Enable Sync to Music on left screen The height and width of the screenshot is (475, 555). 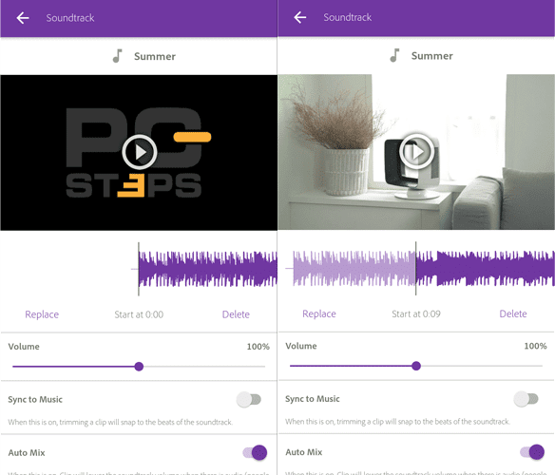(249, 400)
